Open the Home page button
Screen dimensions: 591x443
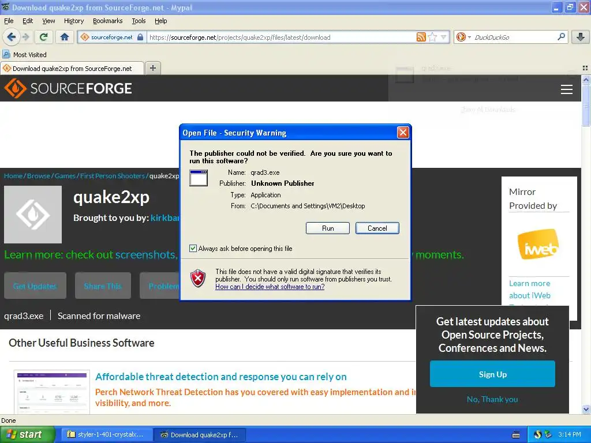point(65,37)
